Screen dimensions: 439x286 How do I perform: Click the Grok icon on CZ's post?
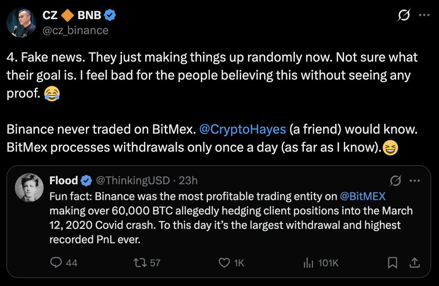pyautogui.click(x=403, y=15)
